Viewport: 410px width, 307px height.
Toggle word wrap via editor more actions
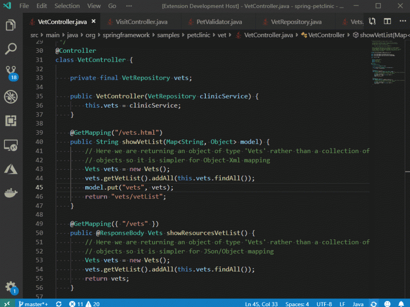coord(403,21)
